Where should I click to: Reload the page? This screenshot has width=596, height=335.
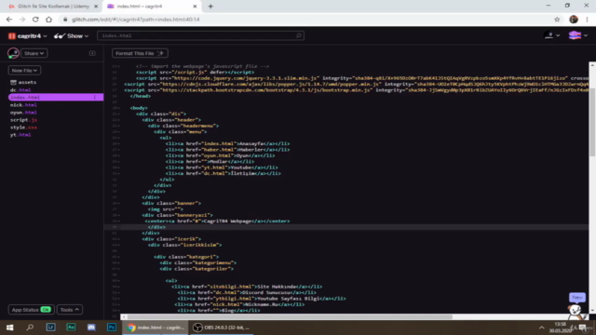tap(35, 20)
